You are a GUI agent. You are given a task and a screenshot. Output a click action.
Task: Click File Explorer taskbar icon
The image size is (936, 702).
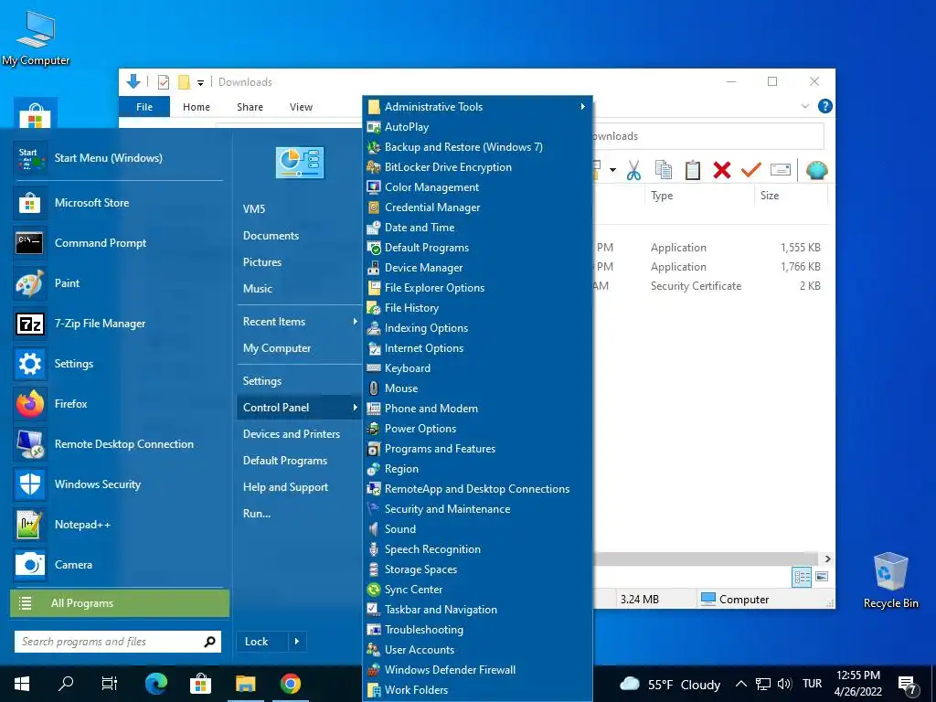pos(245,684)
